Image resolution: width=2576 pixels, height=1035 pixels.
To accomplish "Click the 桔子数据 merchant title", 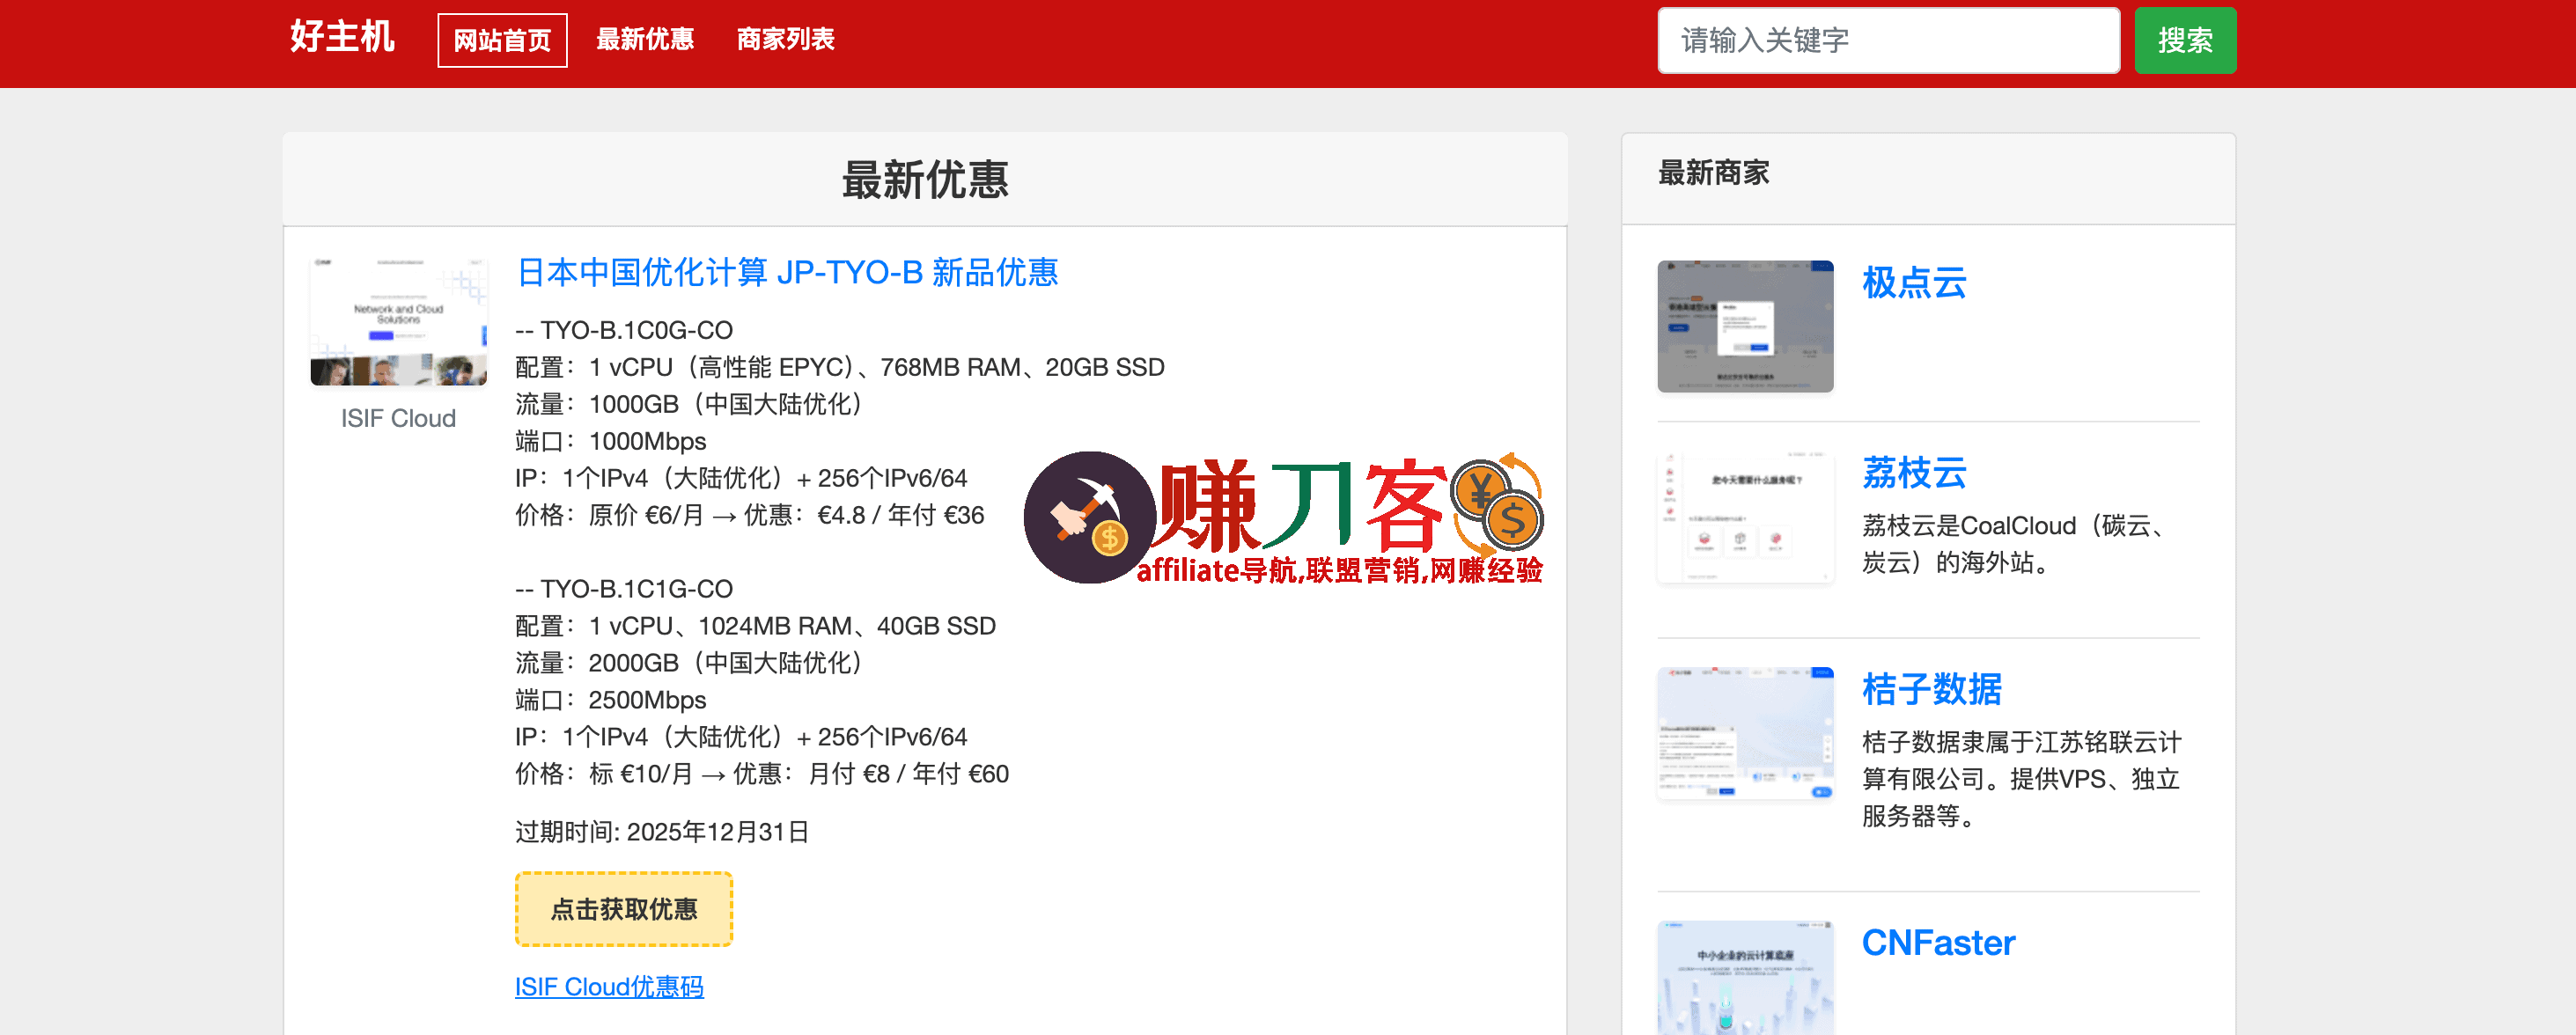I will [1930, 689].
